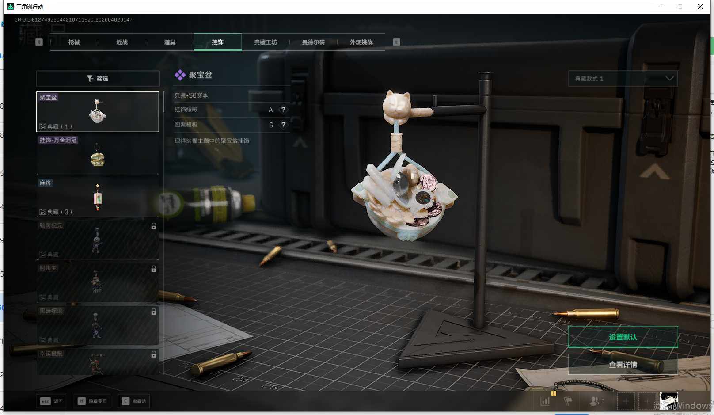
Task: Click the H 隐藏界面 button
Action: [x=93, y=401]
